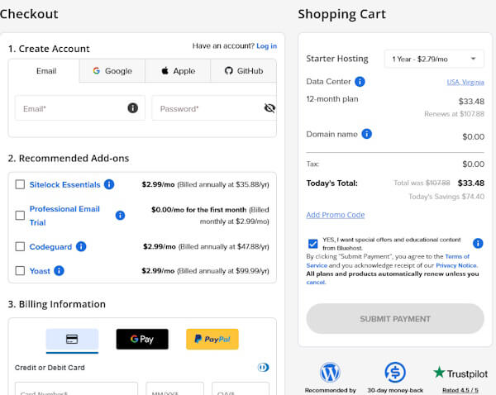Select credit card payment method icon
496x395 pixels.
(x=72, y=339)
